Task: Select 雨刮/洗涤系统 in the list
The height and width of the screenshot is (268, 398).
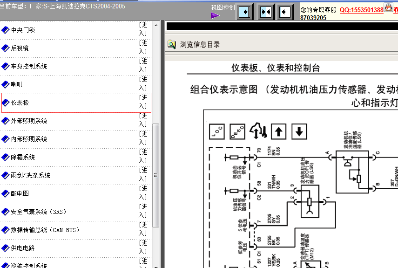Action: pos(30,175)
